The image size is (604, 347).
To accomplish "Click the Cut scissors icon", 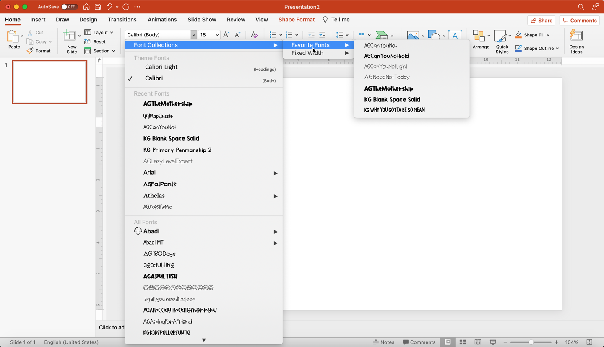I will [30, 32].
